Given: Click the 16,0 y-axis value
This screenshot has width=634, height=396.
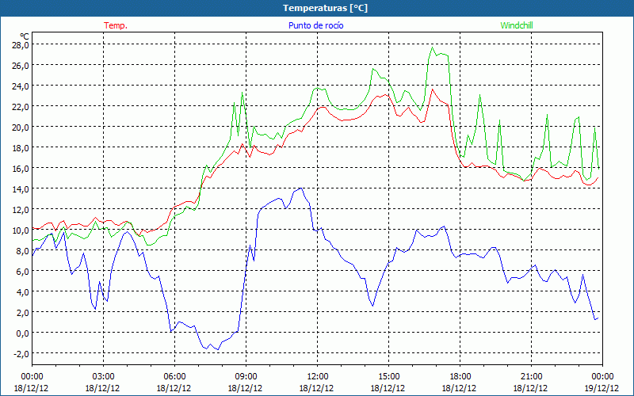Looking at the screenshot, I should (21, 169).
